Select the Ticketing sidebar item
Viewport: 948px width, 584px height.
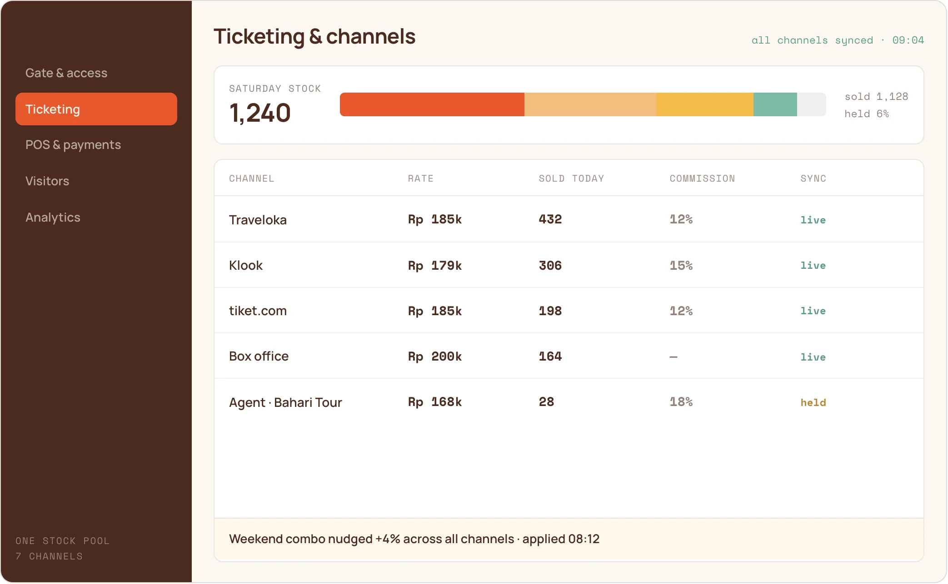[96, 109]
